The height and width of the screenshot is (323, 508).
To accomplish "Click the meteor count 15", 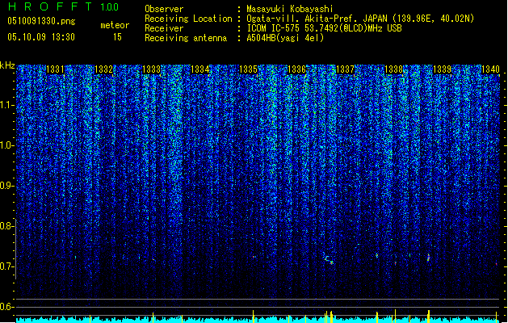I will 117,37.
